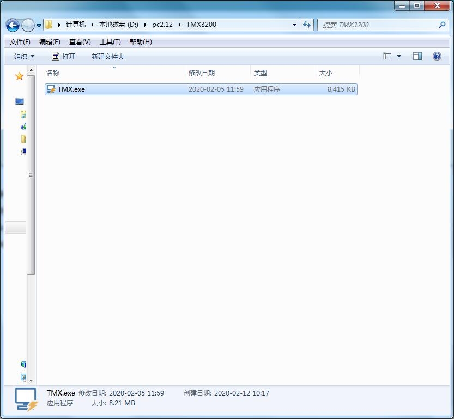Screen dimensions: 454x419
Task: Click the search magnifier icon
Action: click(x=441, y=25)
